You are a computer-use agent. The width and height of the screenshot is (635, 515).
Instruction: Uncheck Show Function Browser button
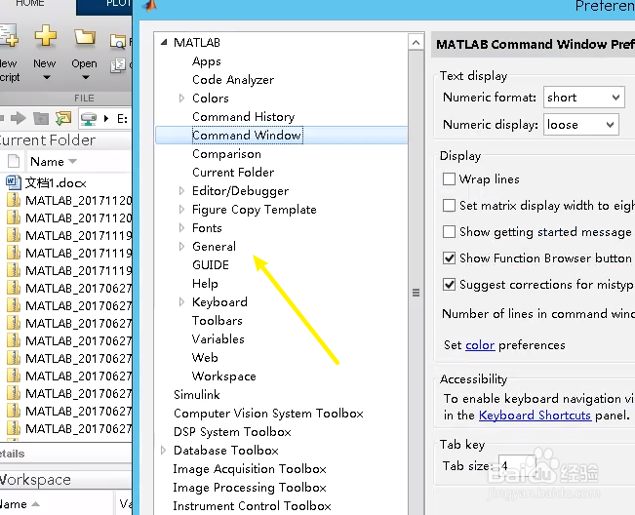449,257
